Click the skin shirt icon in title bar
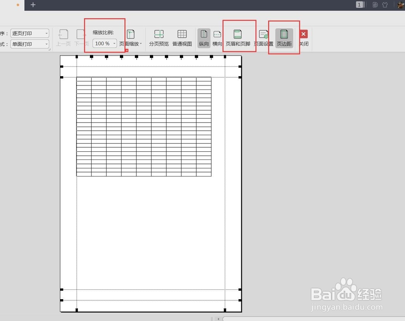 click(385, 4)
